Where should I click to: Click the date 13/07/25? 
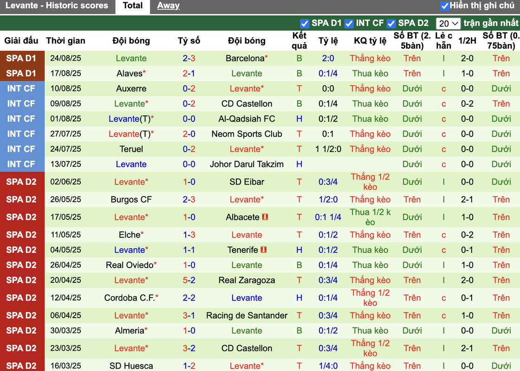(x=65, y=164)
